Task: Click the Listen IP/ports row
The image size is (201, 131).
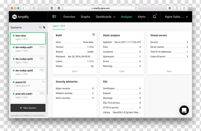Action: tap(169, 56)
